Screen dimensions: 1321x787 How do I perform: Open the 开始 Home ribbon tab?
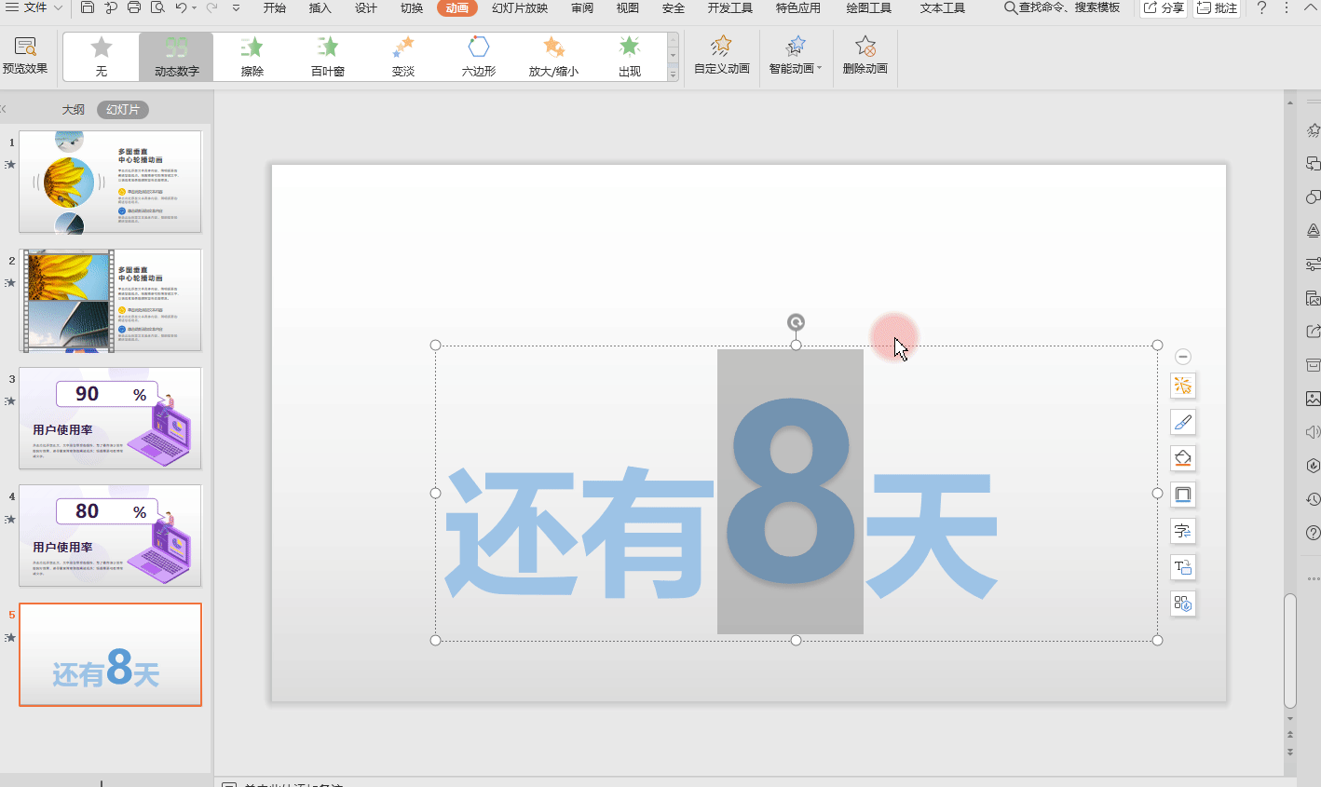(275, 7)
